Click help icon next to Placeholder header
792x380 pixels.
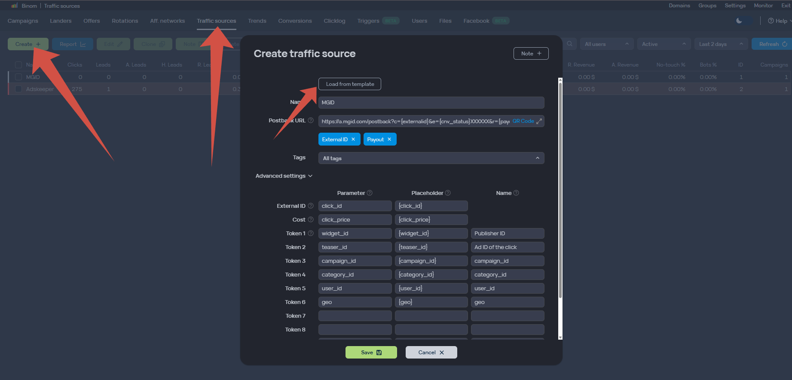pyautogui.click(x=448, y=193)
